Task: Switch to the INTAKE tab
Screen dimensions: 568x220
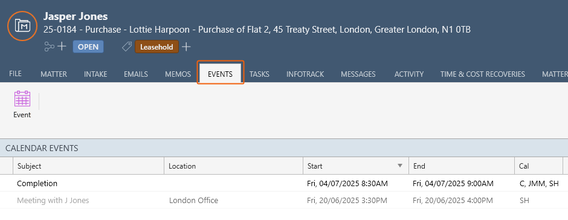Action: 95,74
